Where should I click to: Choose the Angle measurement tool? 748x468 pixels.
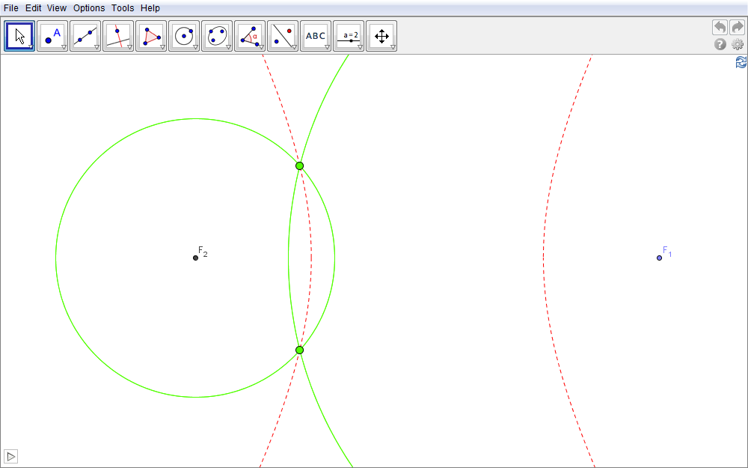(x=250, y=36)
